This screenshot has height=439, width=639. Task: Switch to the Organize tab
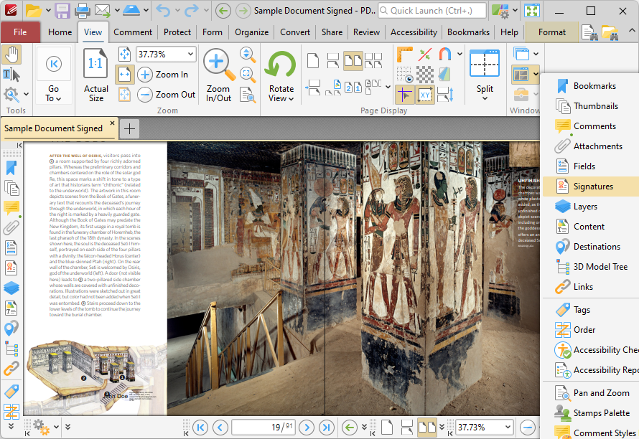251,32
